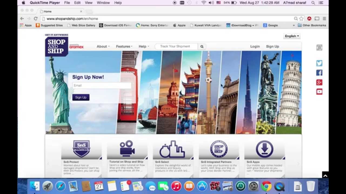346x194 pixels.
Task: Expand the Help navigation menu
Action: (x=144, y=47)
